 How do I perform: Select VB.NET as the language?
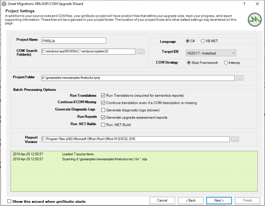click(x=203, y=41)
